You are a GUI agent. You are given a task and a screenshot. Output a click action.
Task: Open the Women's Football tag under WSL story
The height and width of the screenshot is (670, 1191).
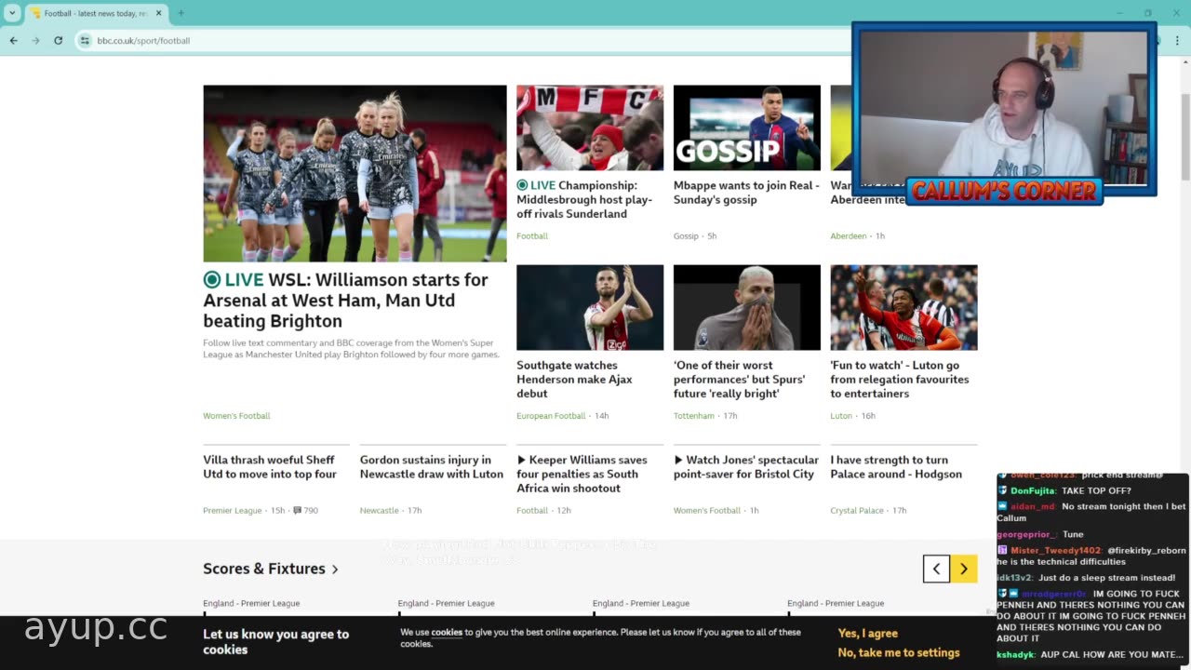236,416
